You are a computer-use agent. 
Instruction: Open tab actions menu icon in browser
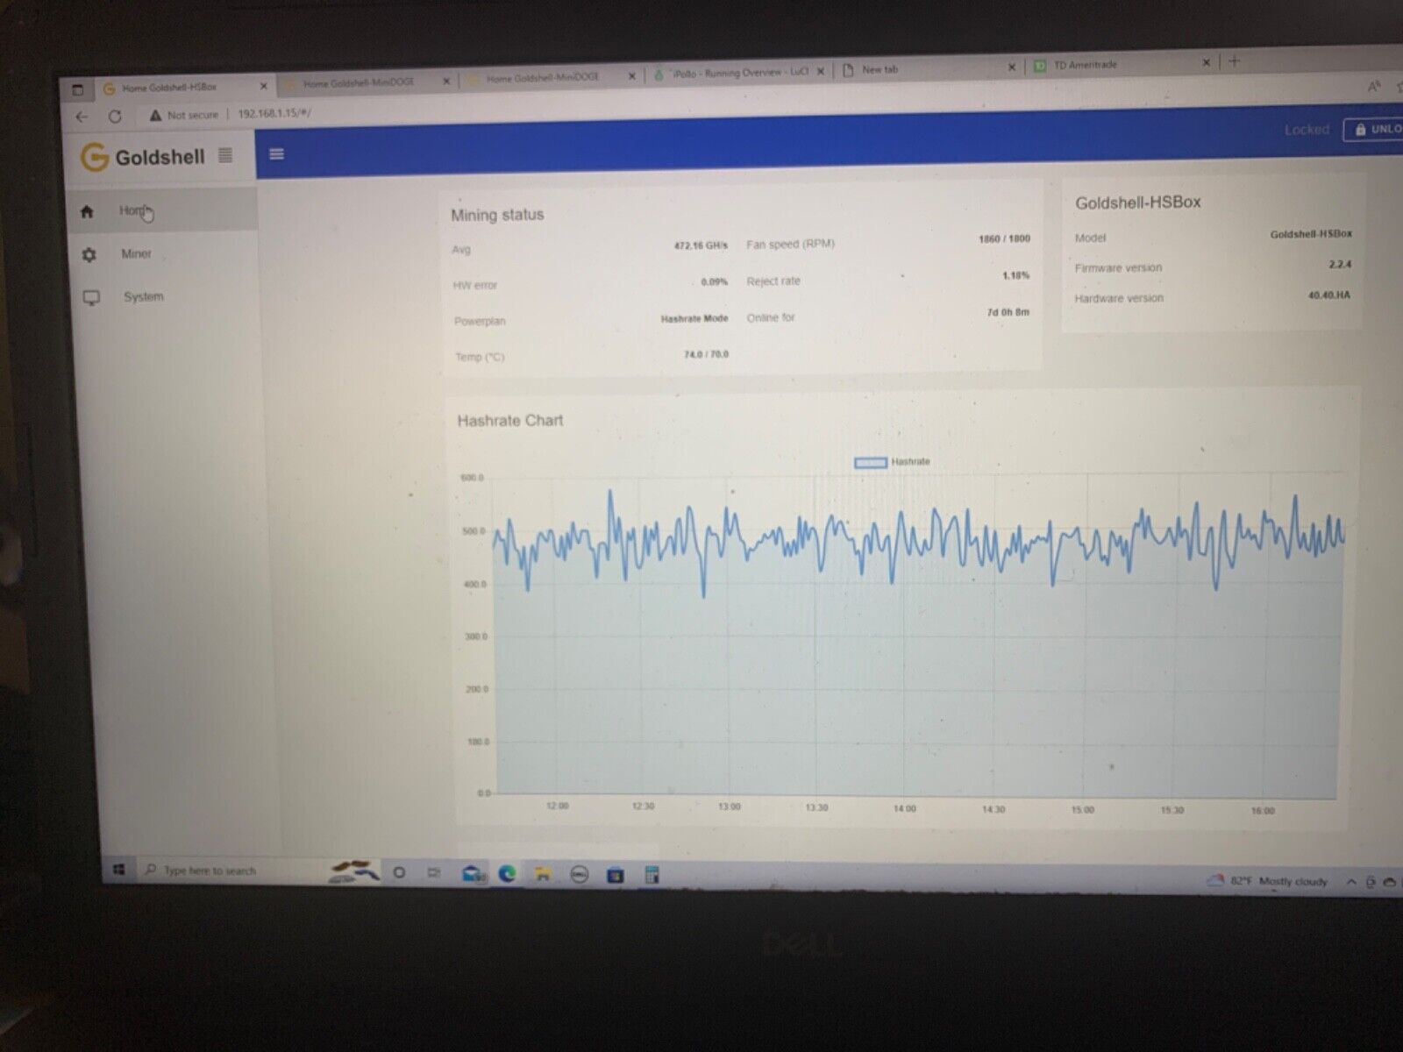77,89
